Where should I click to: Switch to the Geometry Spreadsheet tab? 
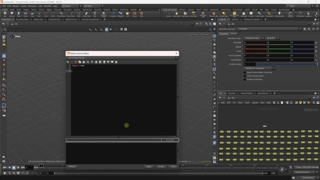[x=90, y=19]
